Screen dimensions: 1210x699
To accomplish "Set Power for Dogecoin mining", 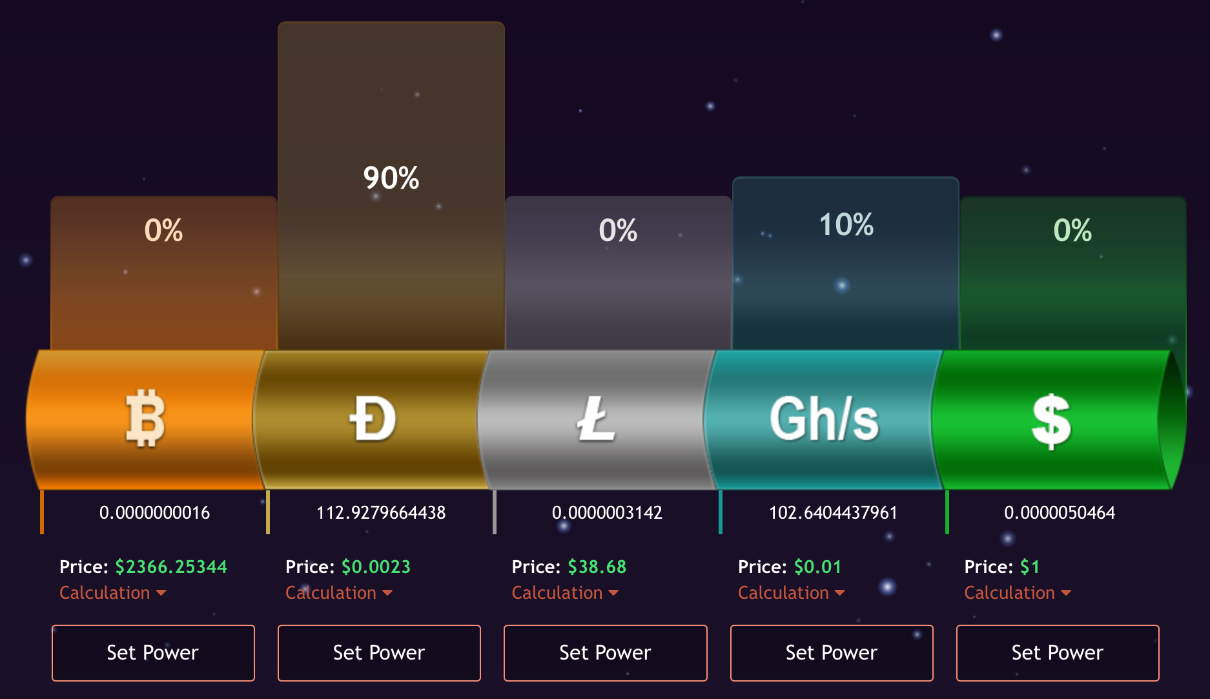I will pos(379,652).
